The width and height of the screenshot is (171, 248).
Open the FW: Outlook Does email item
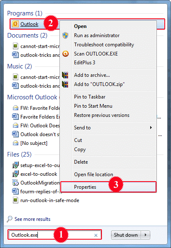tap(36, 126)
